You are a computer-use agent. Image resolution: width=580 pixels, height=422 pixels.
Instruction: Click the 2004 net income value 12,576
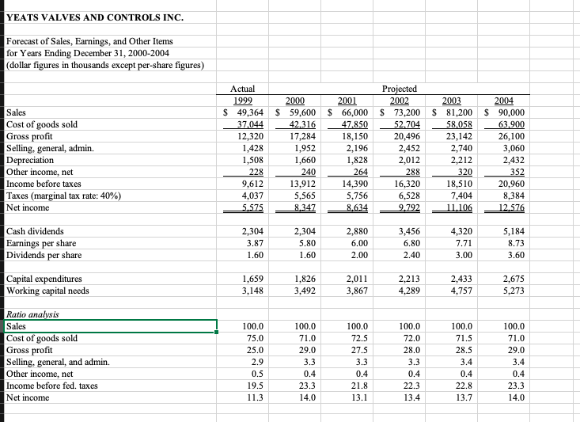511,207
